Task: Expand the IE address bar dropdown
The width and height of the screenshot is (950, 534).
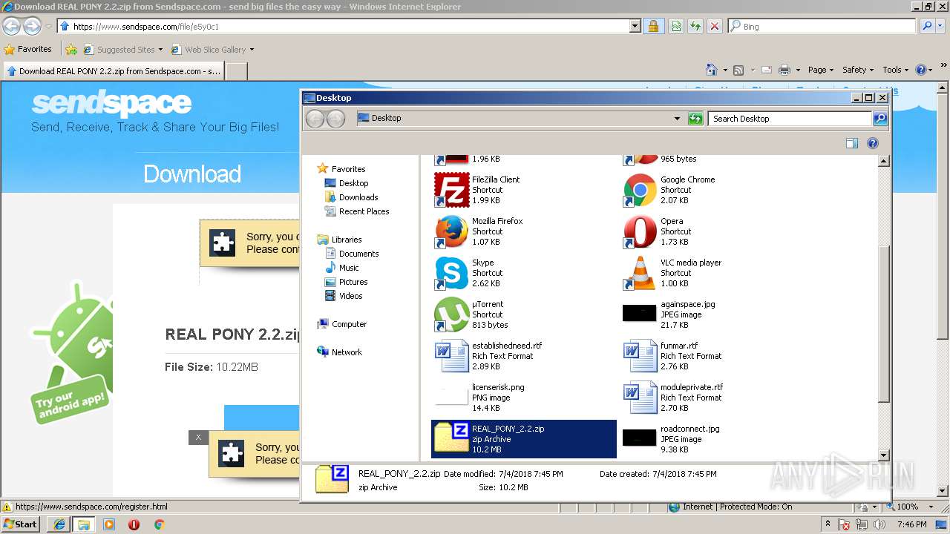Action: tap(635, 26)
